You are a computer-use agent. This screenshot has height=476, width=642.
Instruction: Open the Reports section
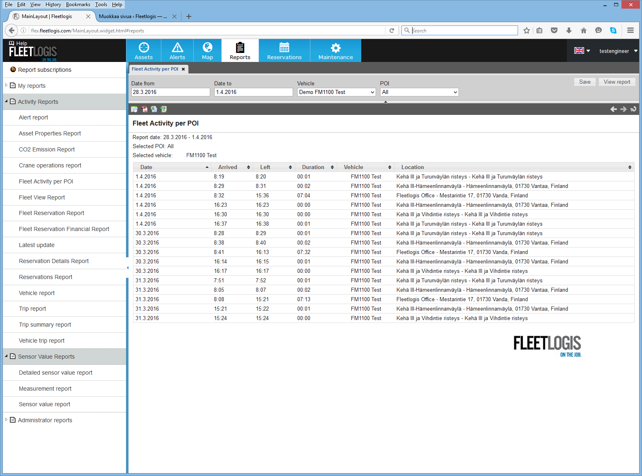point(240,51)
